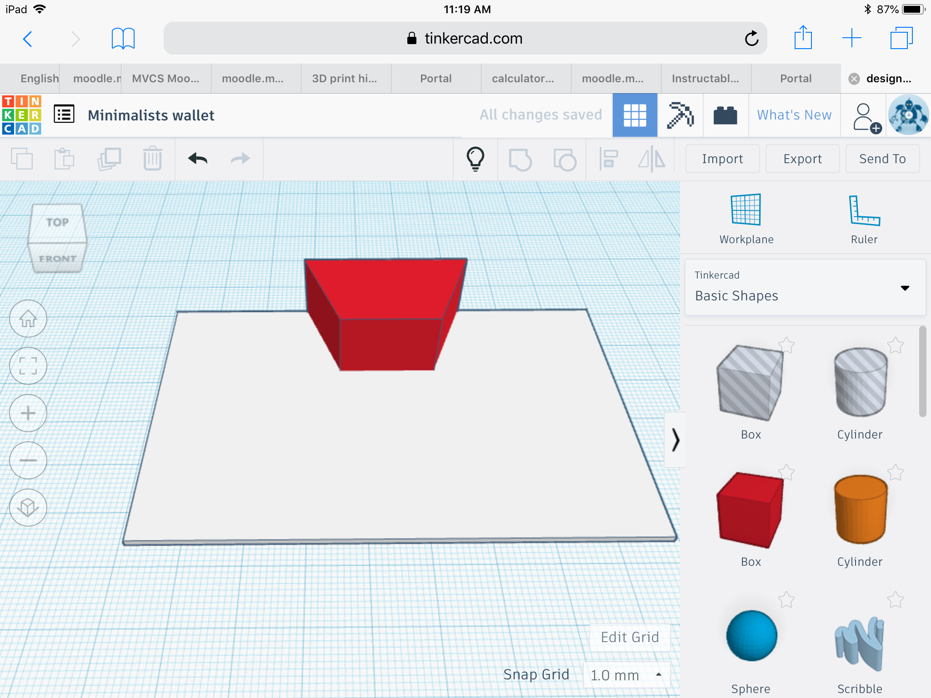931x698 pixels.
Task: Open the Snap Grid 1.0 mm dropdown
Action: coord(626,675)
